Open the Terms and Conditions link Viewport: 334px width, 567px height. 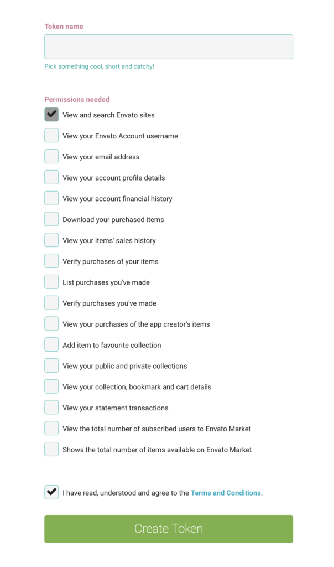point(226,493)
